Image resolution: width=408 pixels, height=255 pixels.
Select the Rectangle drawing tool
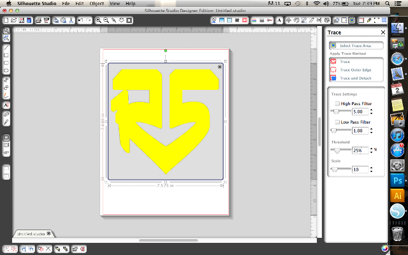(x=6, y=55)
